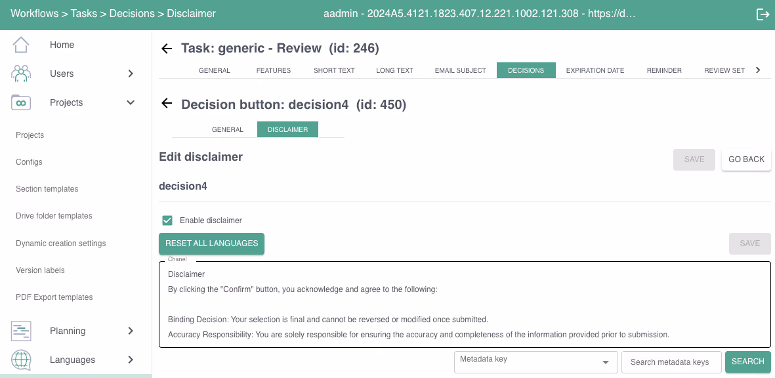
Task: Click the logout icon in header
Action: 763,14
